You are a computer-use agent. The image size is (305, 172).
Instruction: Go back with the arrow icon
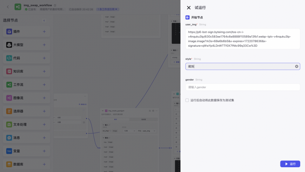tap(8, 7)
